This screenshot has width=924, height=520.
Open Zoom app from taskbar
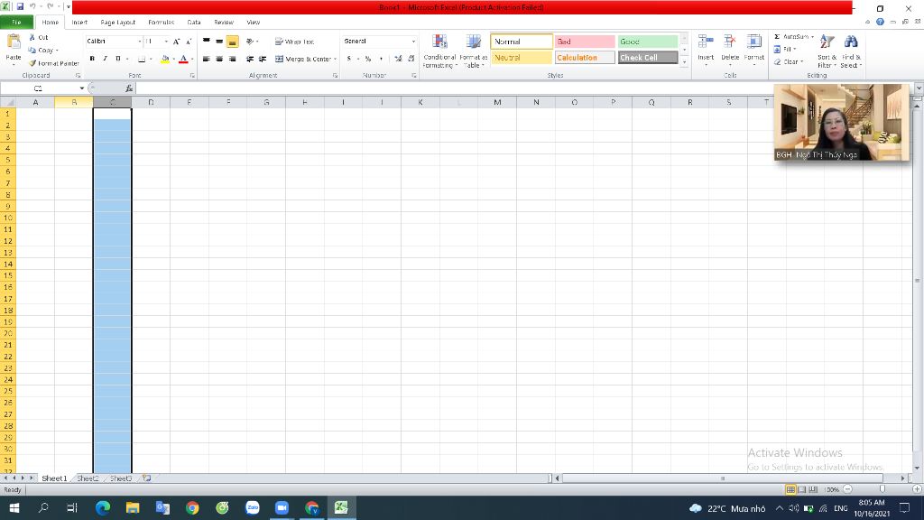pyautogui.click(x=282, y=507)
